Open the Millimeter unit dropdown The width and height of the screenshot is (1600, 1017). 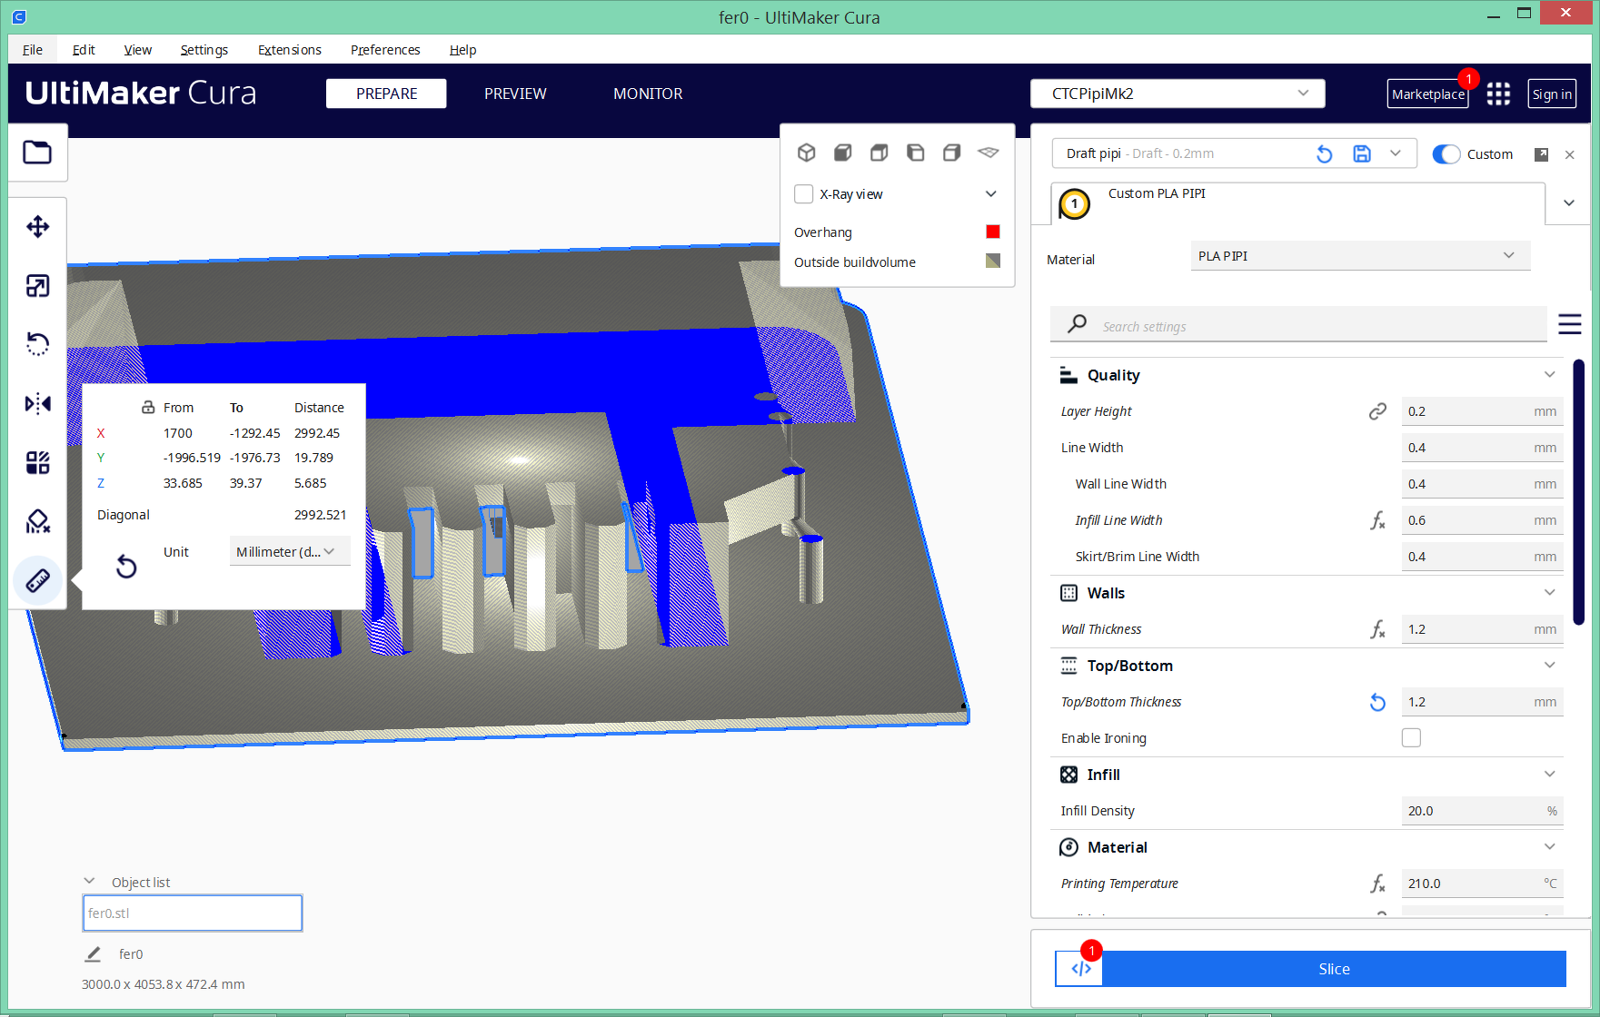point(290,551)
